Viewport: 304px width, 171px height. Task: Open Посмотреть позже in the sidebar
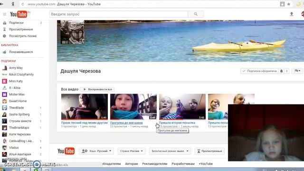(x=23, y=36)
